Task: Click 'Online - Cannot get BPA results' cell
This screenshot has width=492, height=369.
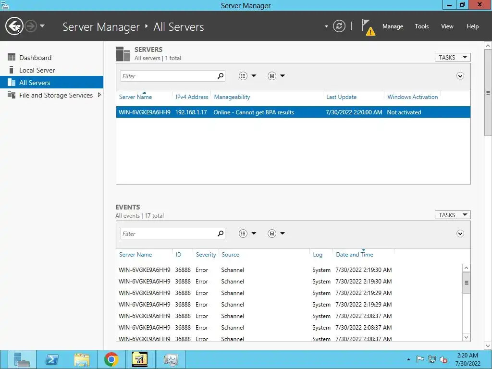Action: tap(254, 112)
